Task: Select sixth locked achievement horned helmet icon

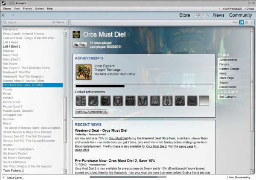Action: 143,101
